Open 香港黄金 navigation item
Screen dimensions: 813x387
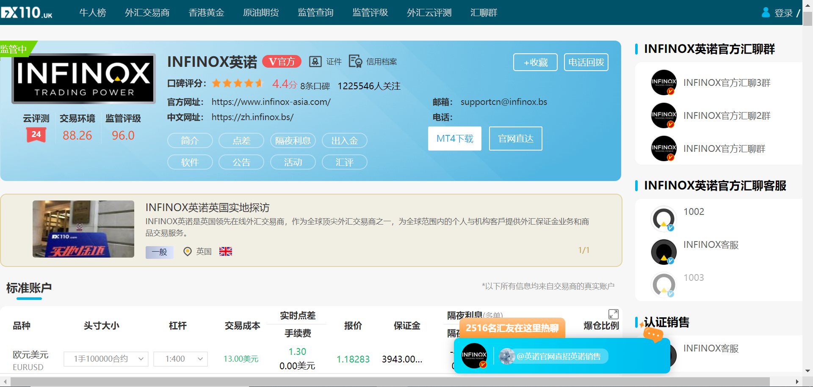pyautogui.click(x=206, y=13)
